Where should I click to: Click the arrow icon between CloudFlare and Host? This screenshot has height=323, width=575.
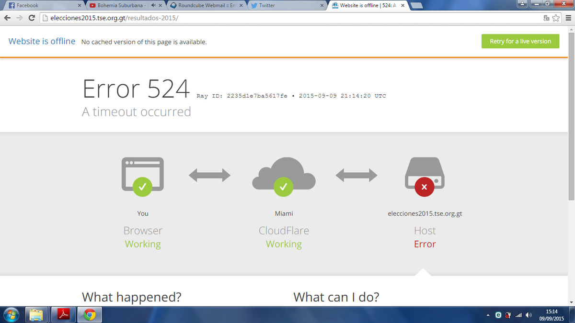356,176
